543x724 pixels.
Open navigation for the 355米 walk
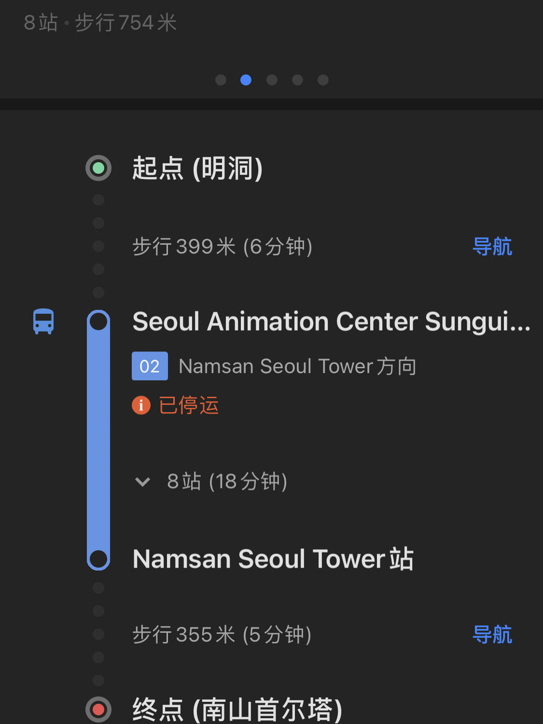tap(492, 635)
